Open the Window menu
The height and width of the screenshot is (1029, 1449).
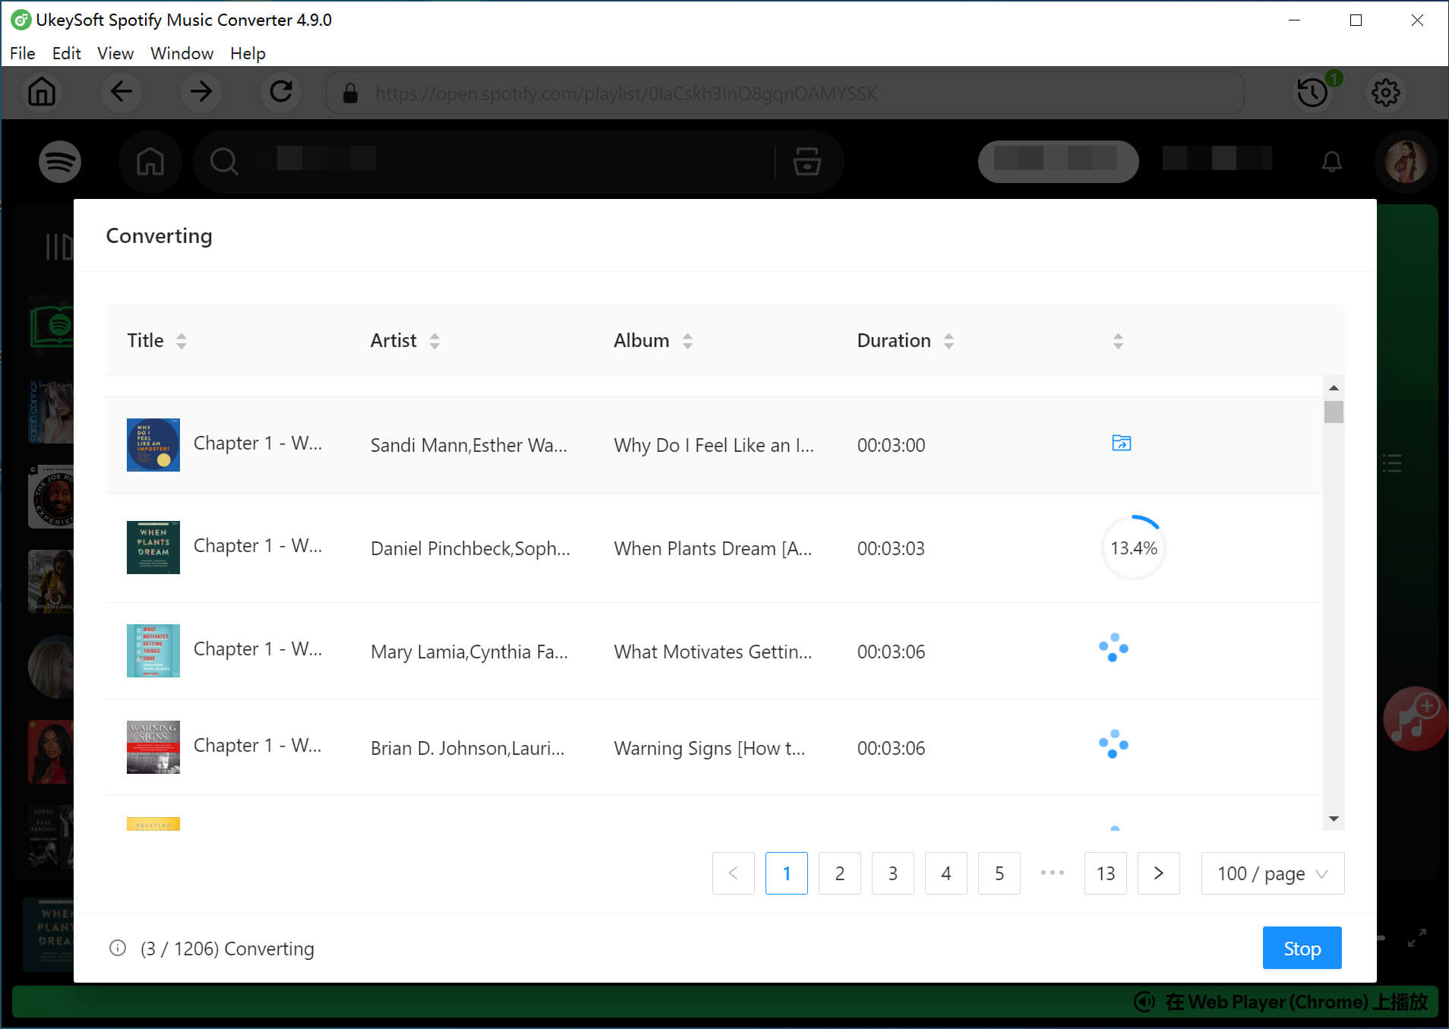click(182, 53)
